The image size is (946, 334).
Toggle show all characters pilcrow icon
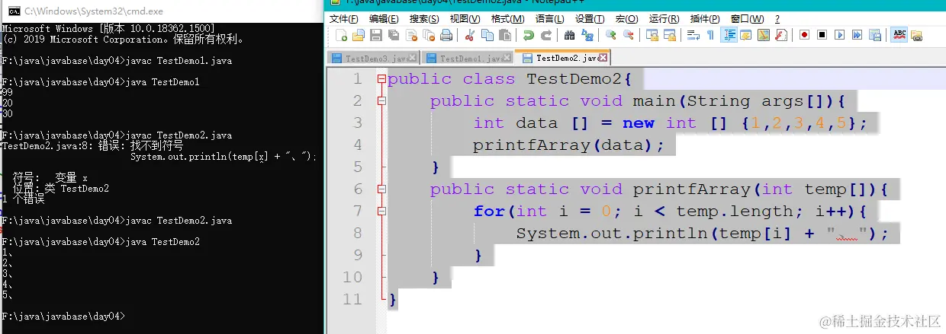(x=711, y=35)
